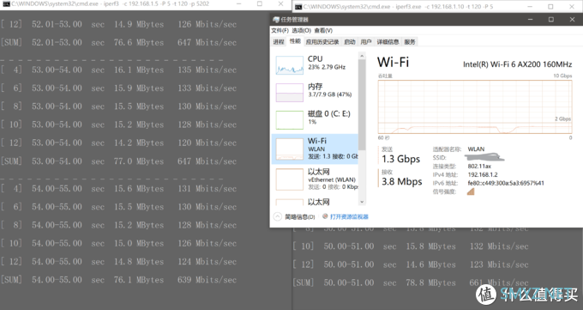Minimize the right iperf3 cmd window
The image size is (583, 310).
(x=530, y=7)
